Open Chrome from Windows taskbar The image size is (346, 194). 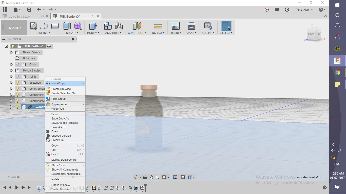click(x=337, y=73)
